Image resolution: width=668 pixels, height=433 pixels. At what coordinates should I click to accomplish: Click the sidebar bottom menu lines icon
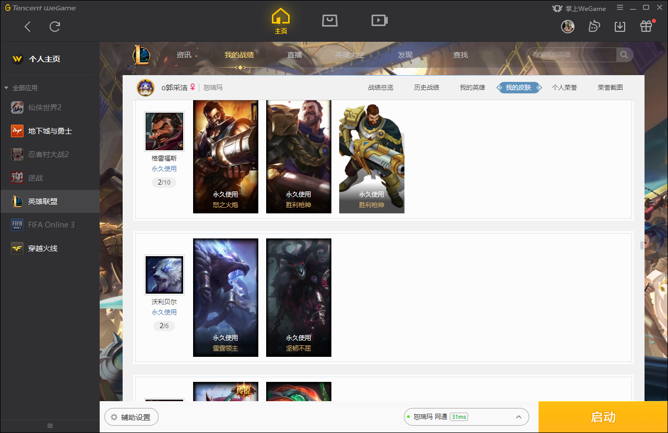pyautogui.click(x=50, y=426)
